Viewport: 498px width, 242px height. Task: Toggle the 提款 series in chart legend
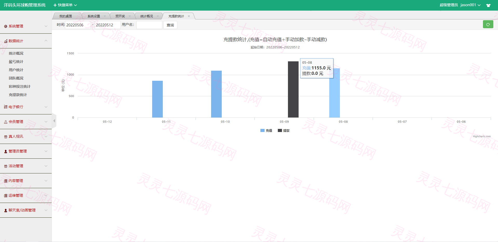coord(284,130)
